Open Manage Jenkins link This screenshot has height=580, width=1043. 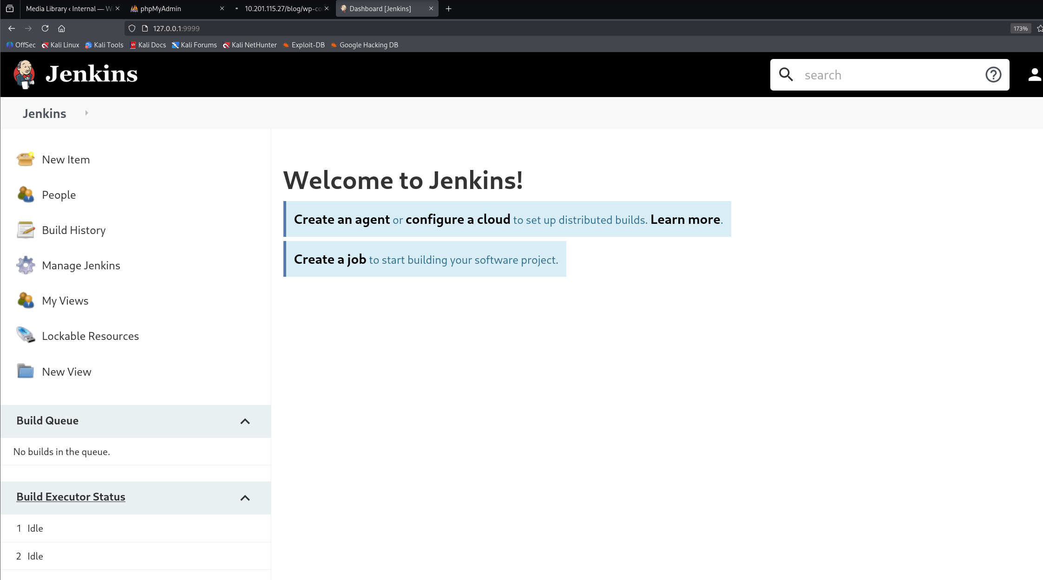(81, 265)
